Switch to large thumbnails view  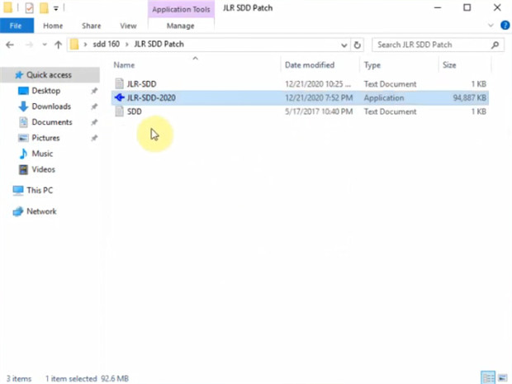(x=503, y=378)
